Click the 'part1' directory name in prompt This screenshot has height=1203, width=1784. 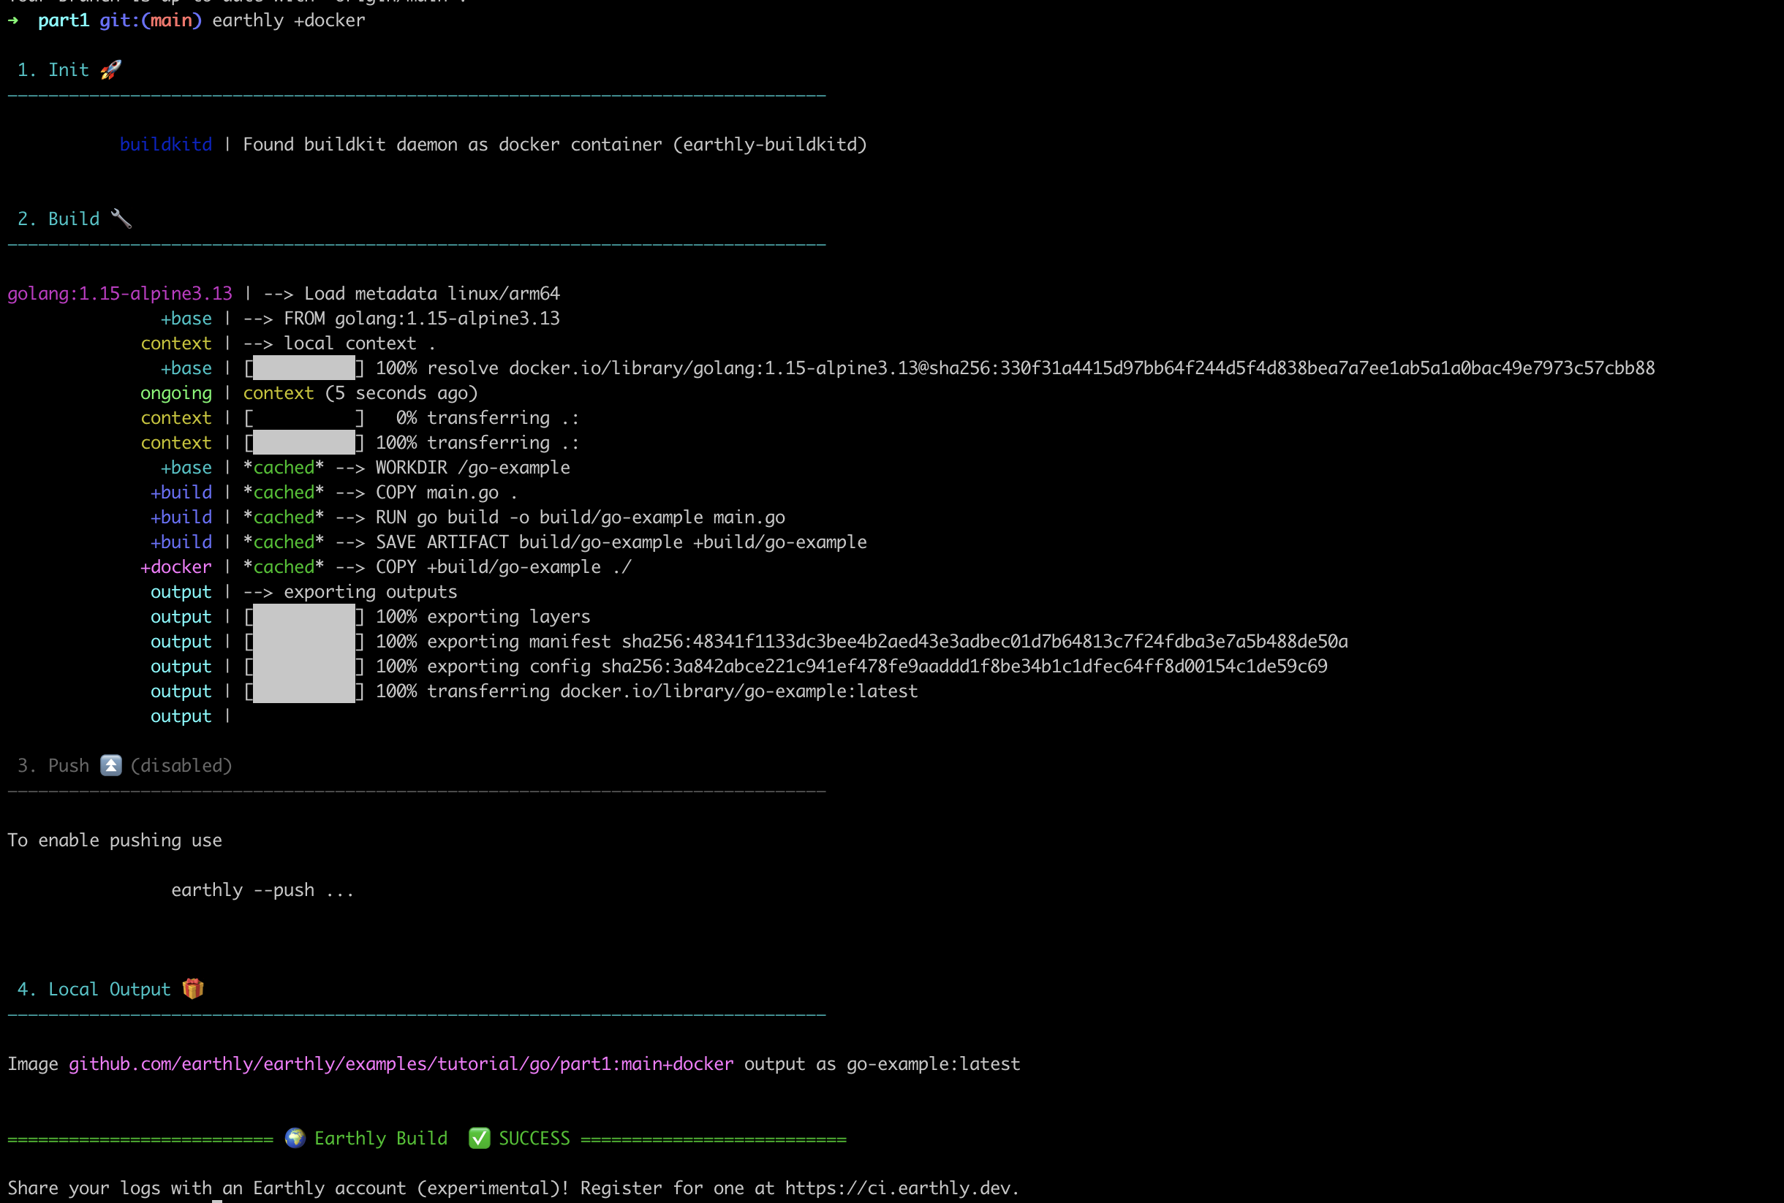tap(64, 20)
